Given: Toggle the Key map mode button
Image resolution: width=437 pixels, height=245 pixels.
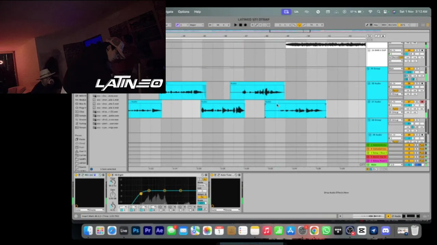Looking at the screenshot, I should click(x=376, y=25).
